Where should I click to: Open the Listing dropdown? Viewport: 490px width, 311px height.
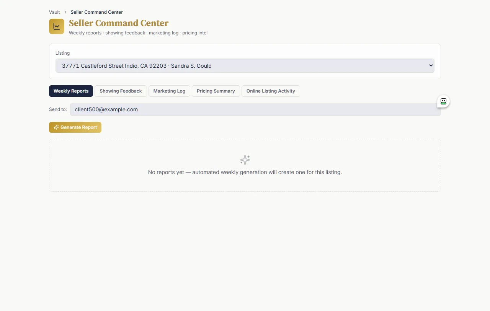point(245,65)
